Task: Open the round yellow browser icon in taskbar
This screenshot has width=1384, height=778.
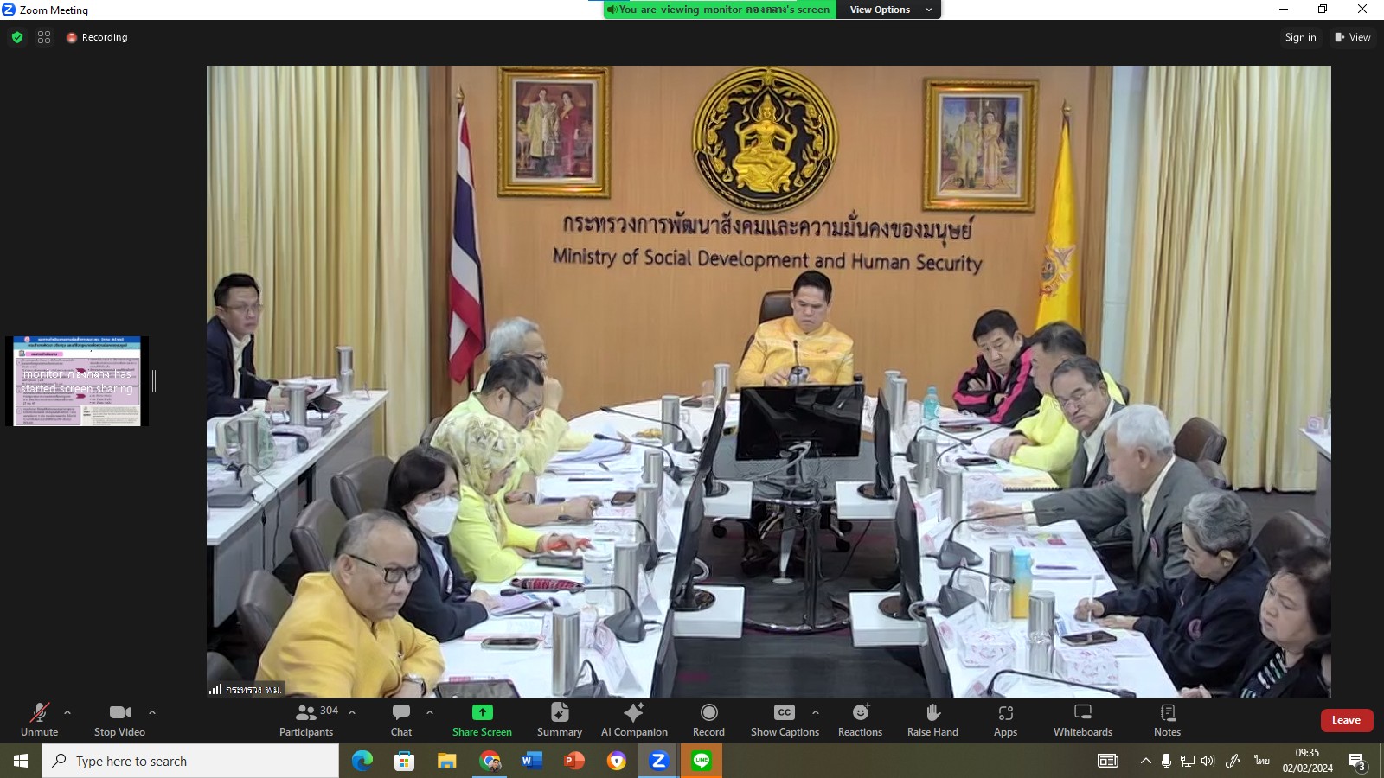Action: pyautogui.click(x=617, y=761)
